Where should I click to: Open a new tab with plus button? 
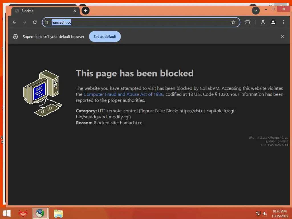click(x=86, y=11)
